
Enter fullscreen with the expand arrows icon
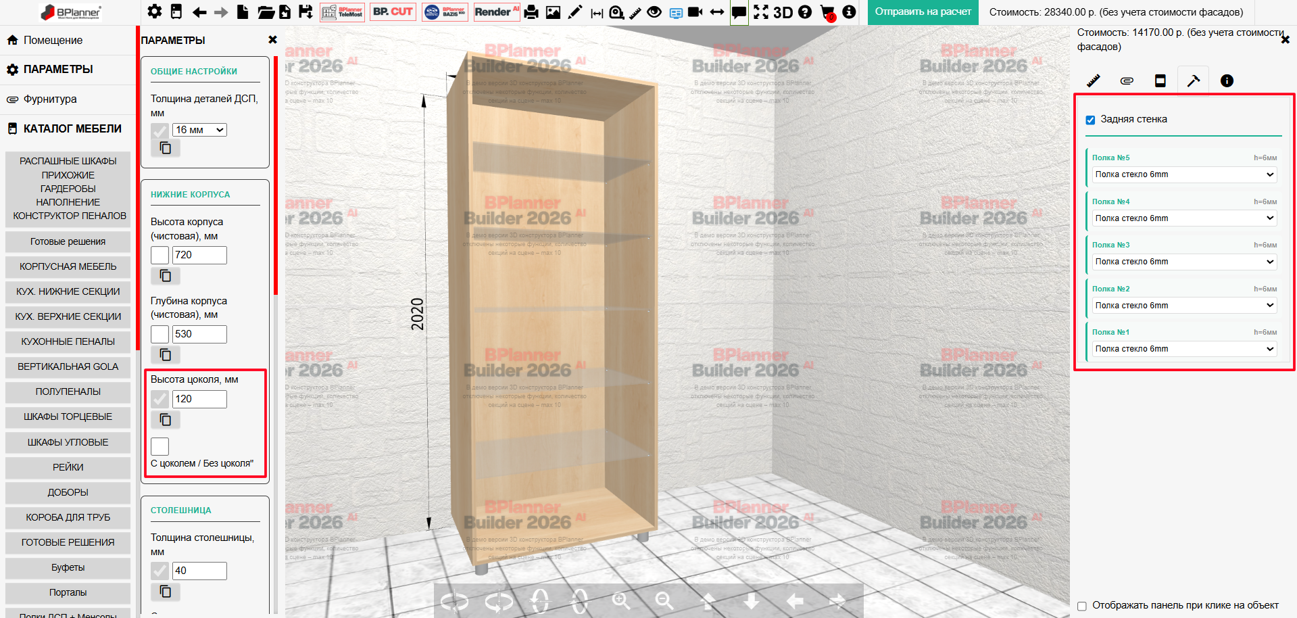[761, 11]
